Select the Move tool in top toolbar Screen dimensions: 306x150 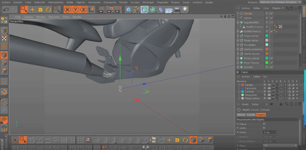coord(32,10)
